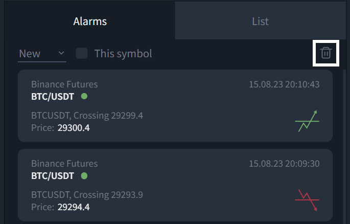Select the alarm crossing 29293.9
The image size is (350, 224).
point(175,185)
